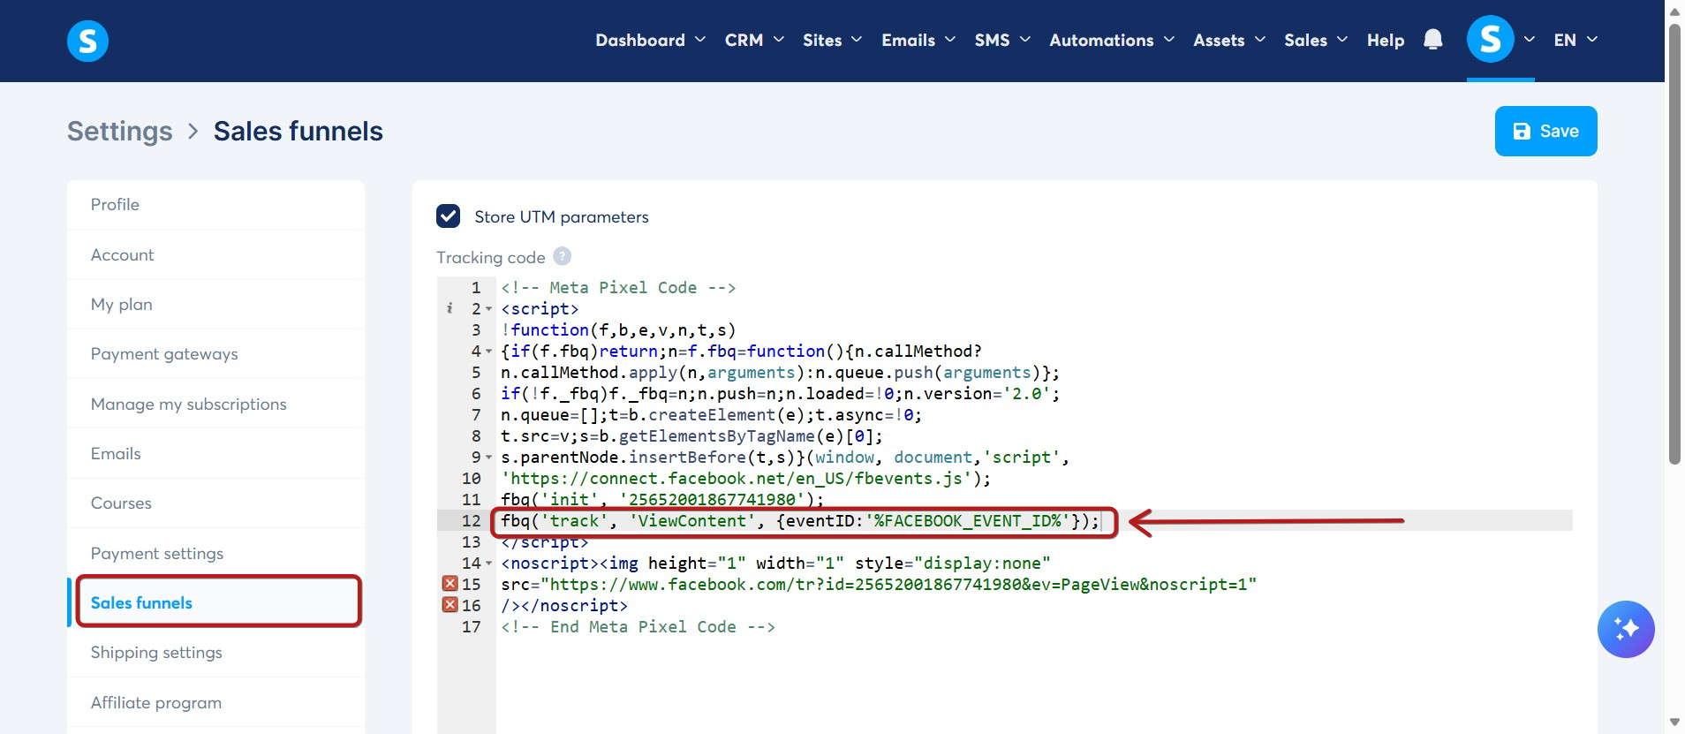
Task: Open the notifications bell
Action: [1432, 40]
